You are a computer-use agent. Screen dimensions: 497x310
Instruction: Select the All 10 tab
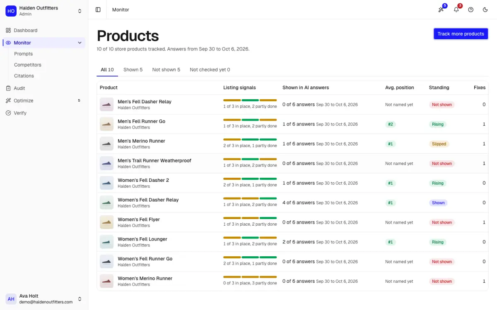click(107, 70)
